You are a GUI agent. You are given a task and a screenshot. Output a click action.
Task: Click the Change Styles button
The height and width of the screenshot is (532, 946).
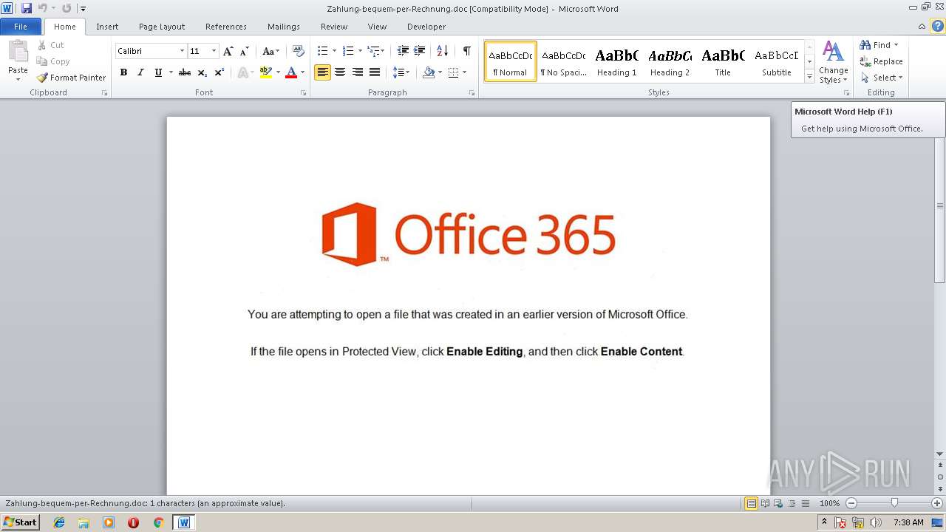(x=833, y=62)
